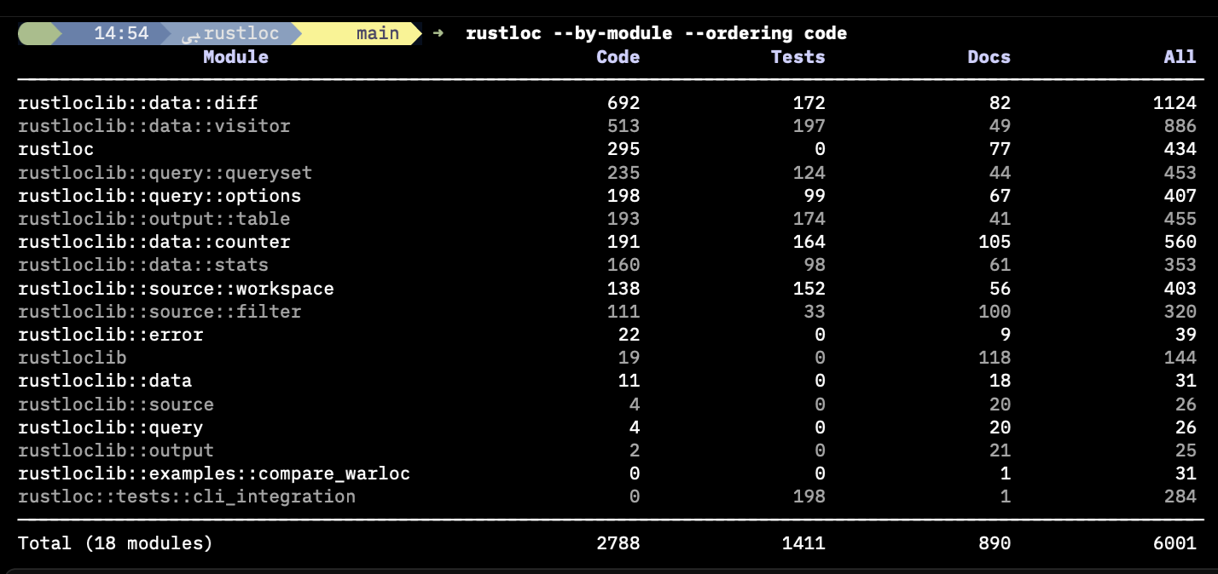Click tests value 198 for cli_integration
The image size is (1218, 574).
coord(809,497)
